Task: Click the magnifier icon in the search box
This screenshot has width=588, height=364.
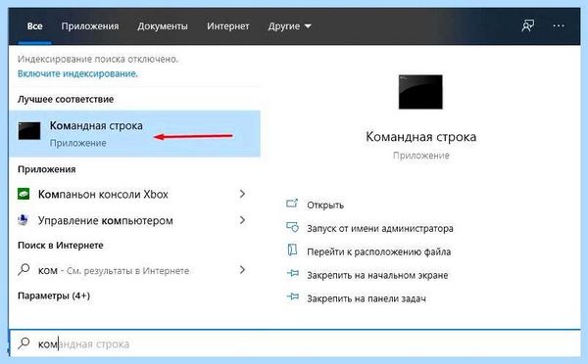Action: point(24,342)
